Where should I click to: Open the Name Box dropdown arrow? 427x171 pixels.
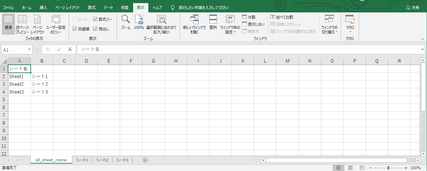pyautogui.click(x=29, y=50)
